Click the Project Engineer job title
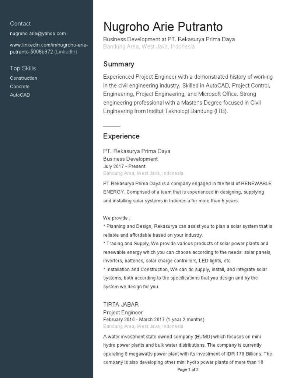The image size is (283, 378). (x=123, y=312)
